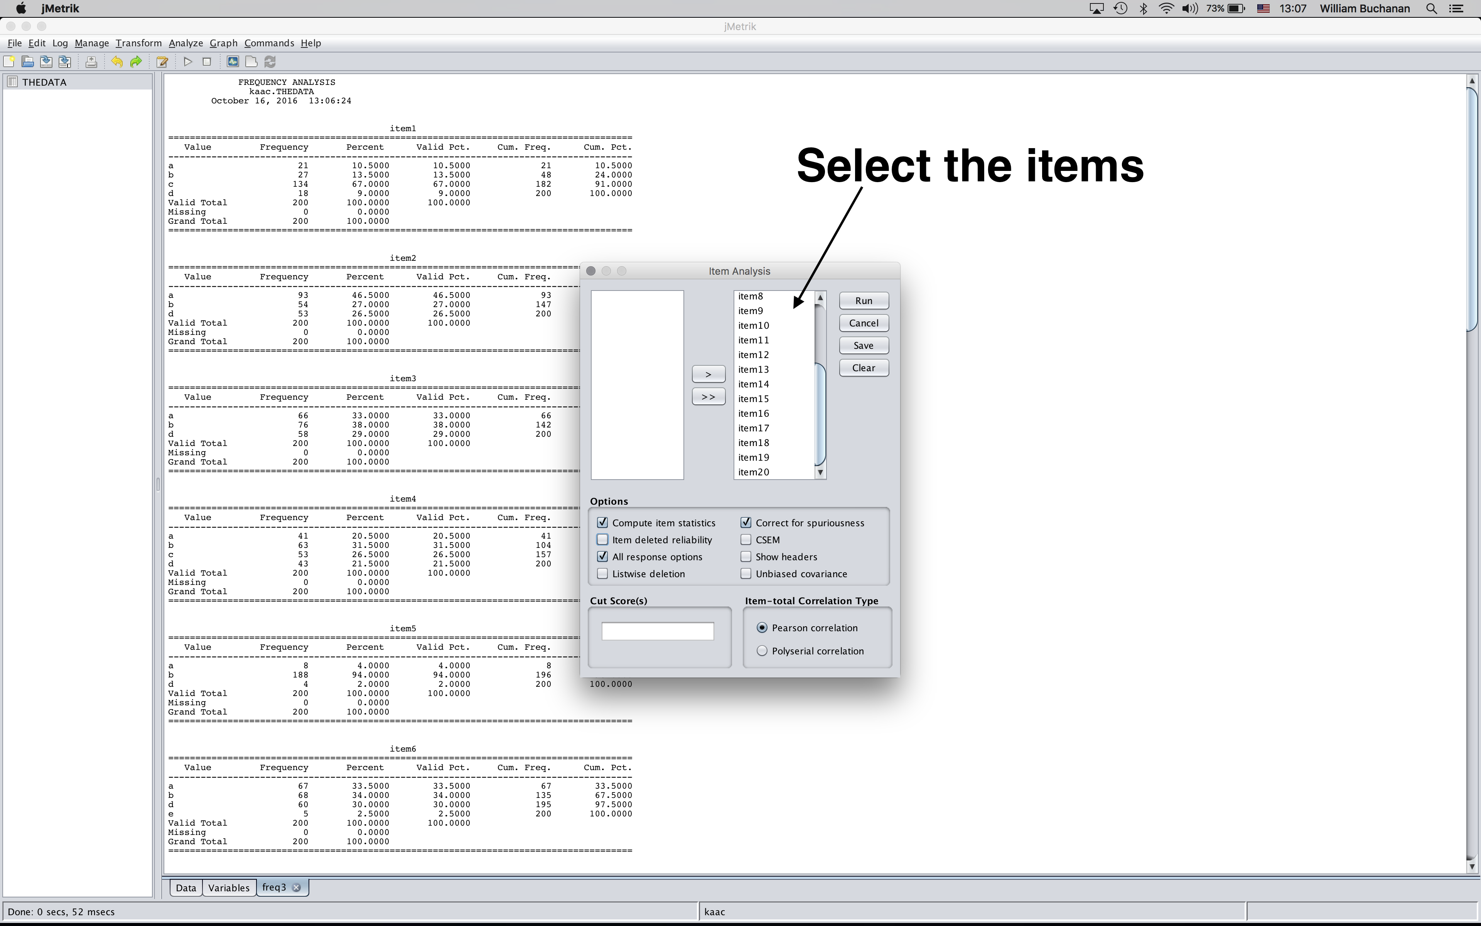
Task: Click the item list scroll down arrow
Action: coord(821,473)
